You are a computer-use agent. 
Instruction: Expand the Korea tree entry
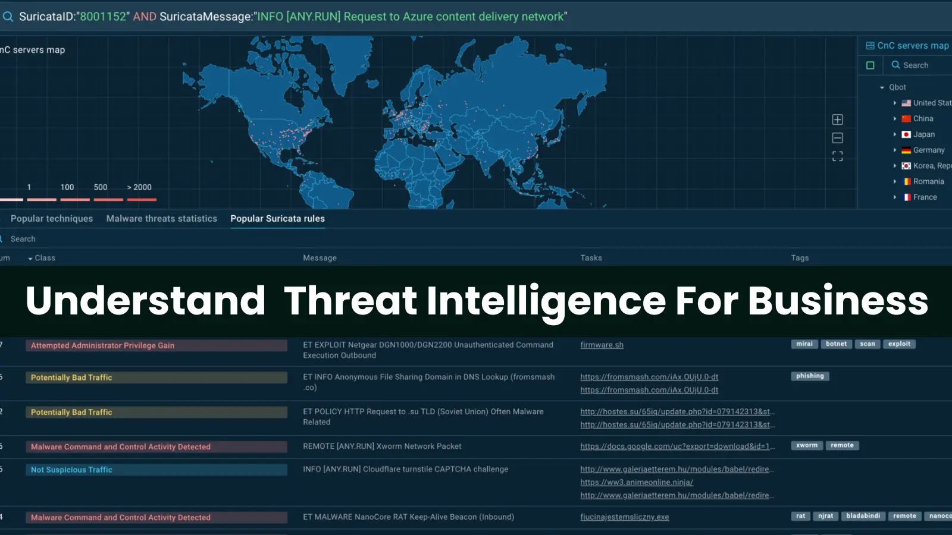[x=894, y=166]
